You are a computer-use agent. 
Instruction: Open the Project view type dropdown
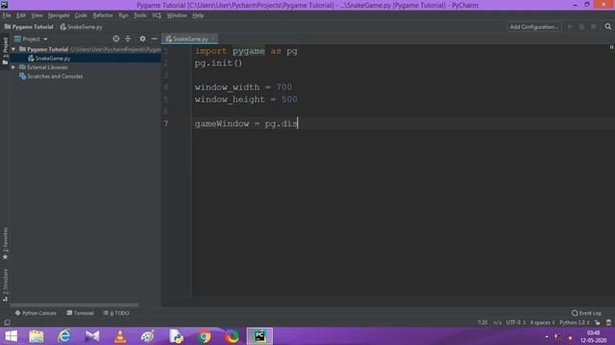[x=31, y=39]
